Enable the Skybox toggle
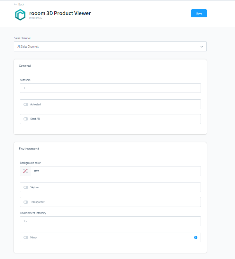 [26, 187]
